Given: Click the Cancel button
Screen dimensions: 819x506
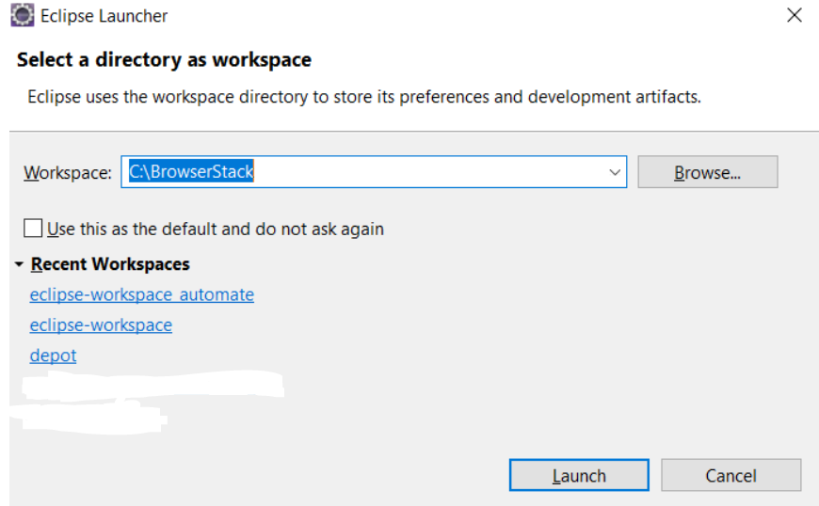Looking at the screenshot, I should [731, 475].
